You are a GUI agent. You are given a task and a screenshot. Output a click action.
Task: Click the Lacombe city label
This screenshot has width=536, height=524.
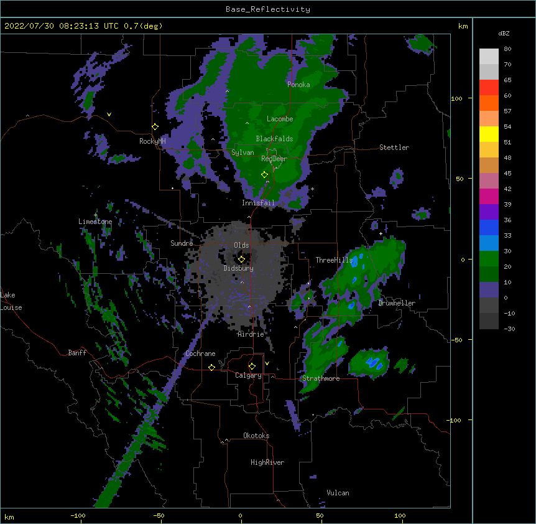click(x=280, y=119)
